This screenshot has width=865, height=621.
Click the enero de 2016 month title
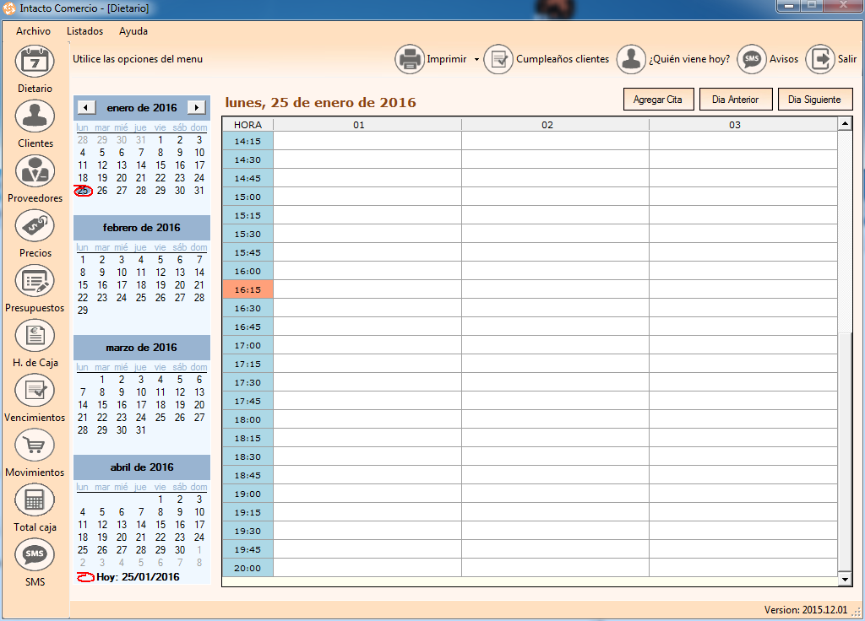pyautogui.click(x=142, y=107)
